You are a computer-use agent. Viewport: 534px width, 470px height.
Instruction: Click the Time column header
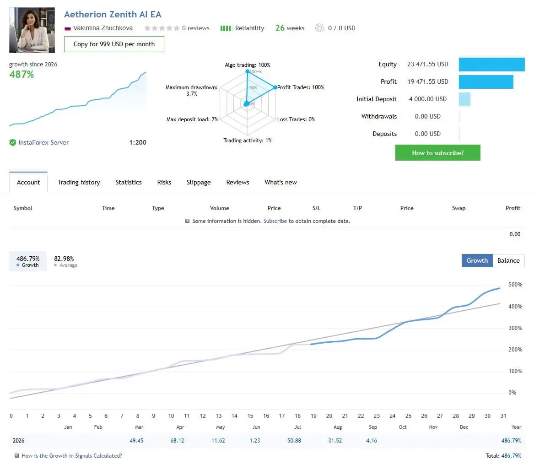click(108, 208)
